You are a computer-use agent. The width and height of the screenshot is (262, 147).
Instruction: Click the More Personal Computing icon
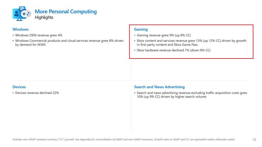(22, 13)
